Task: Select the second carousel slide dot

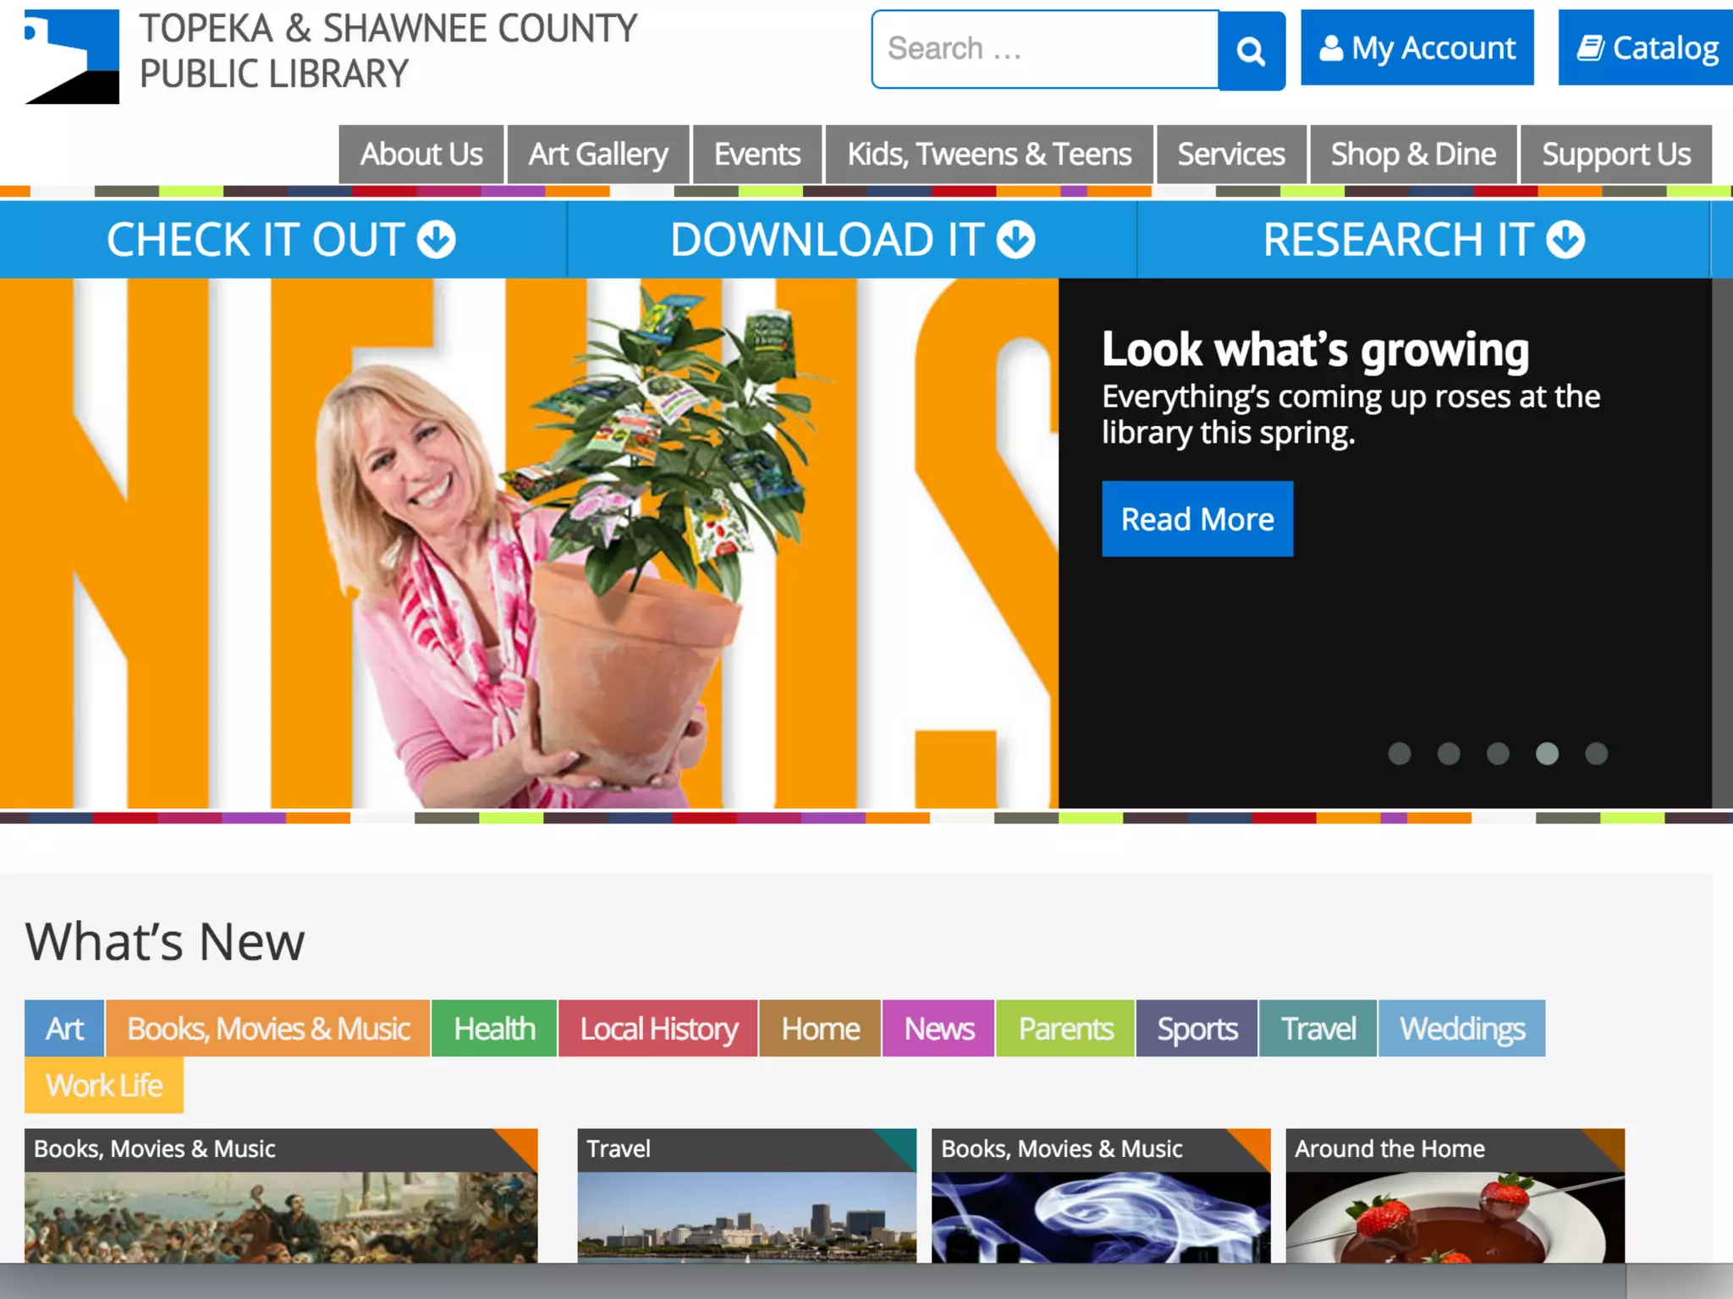Action: 1449,754
